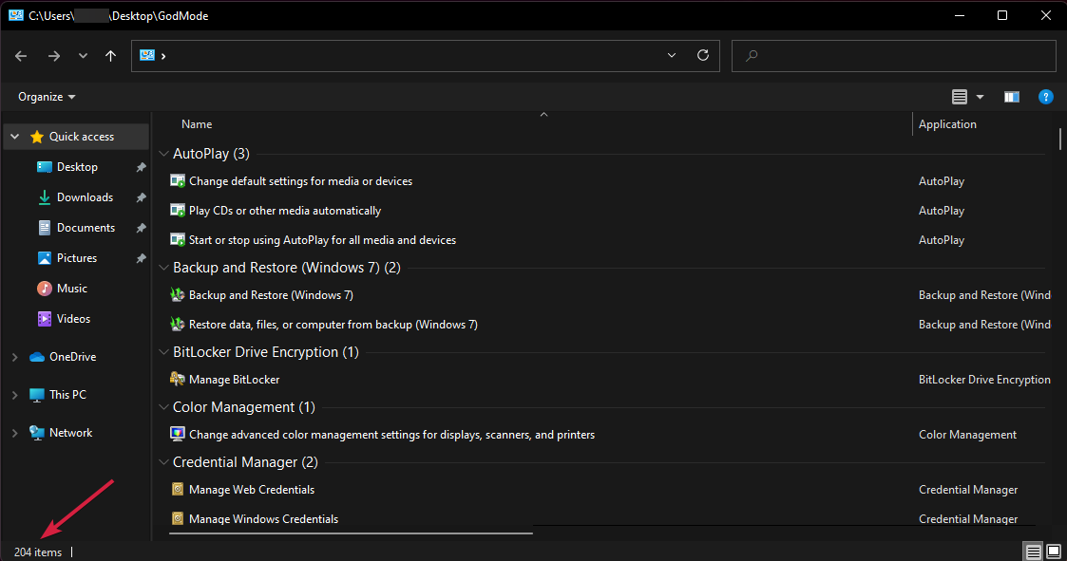Open Desktop in the navigation pane
This screenshot has height=561, width=1067.
point(77,167)
